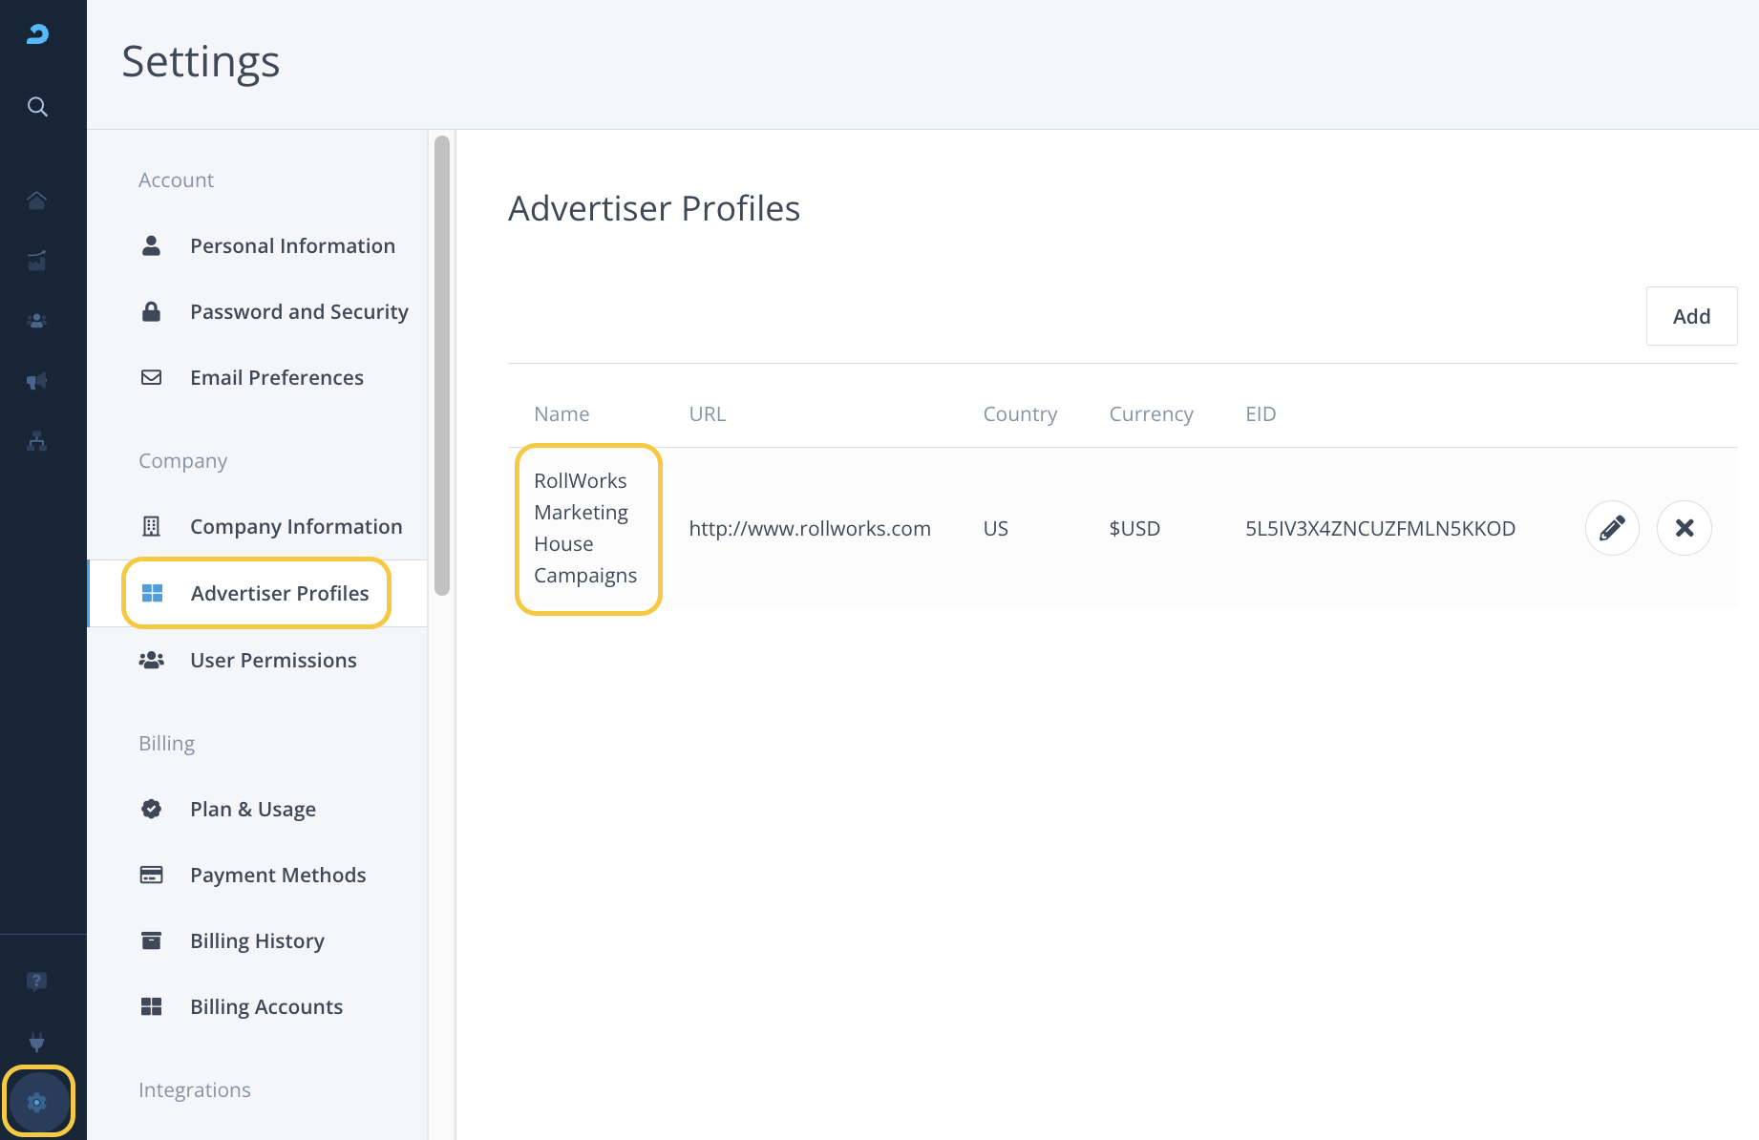
Task: Click the RollWorks logo icon
Action: pyautogui.click(x=37, y=34)
